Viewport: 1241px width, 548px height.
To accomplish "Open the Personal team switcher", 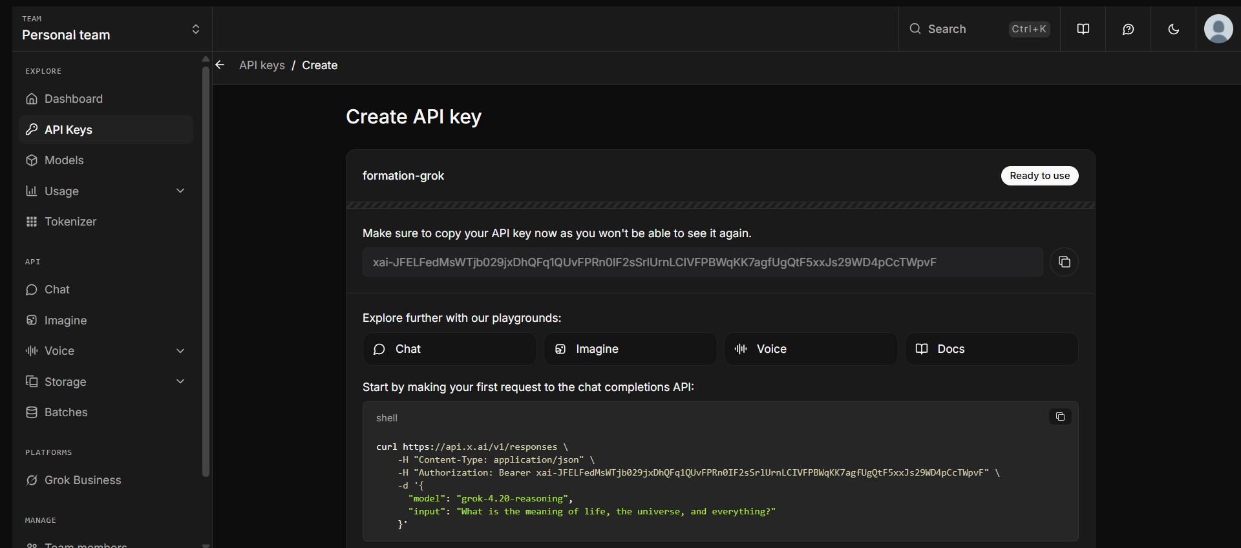I will click(x=111, y=29).
